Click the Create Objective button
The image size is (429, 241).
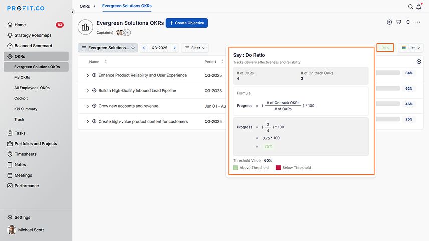pos(187,23)
